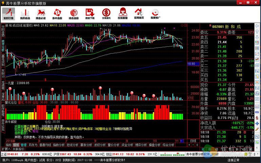
Task: Click the red dollar icon in right sidebar
Action: click(x=257, y=118)
